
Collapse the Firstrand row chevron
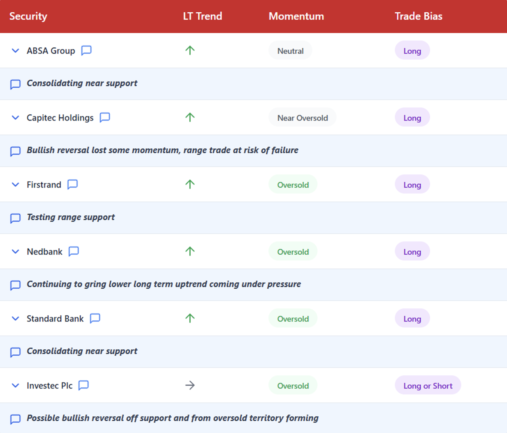point(16,185)
